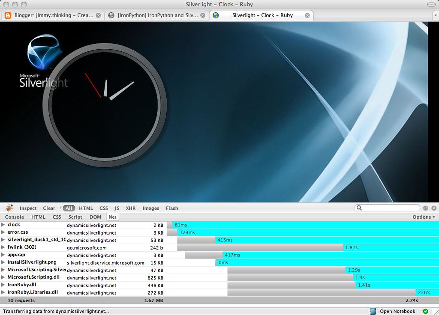The image size is (439, 315).
Task: Select the Net panel tab
Action: click(x=113, y=217)
